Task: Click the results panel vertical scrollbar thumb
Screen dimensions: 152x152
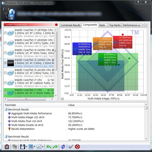Action: coord(146,108)
